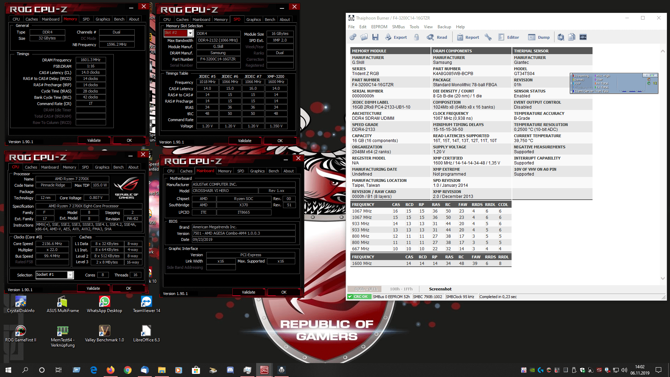Viewport: 670px width, 377px height.
Task: Click the floppy disk save icon in Thaiphoon Burner
Action: [375, 37]
